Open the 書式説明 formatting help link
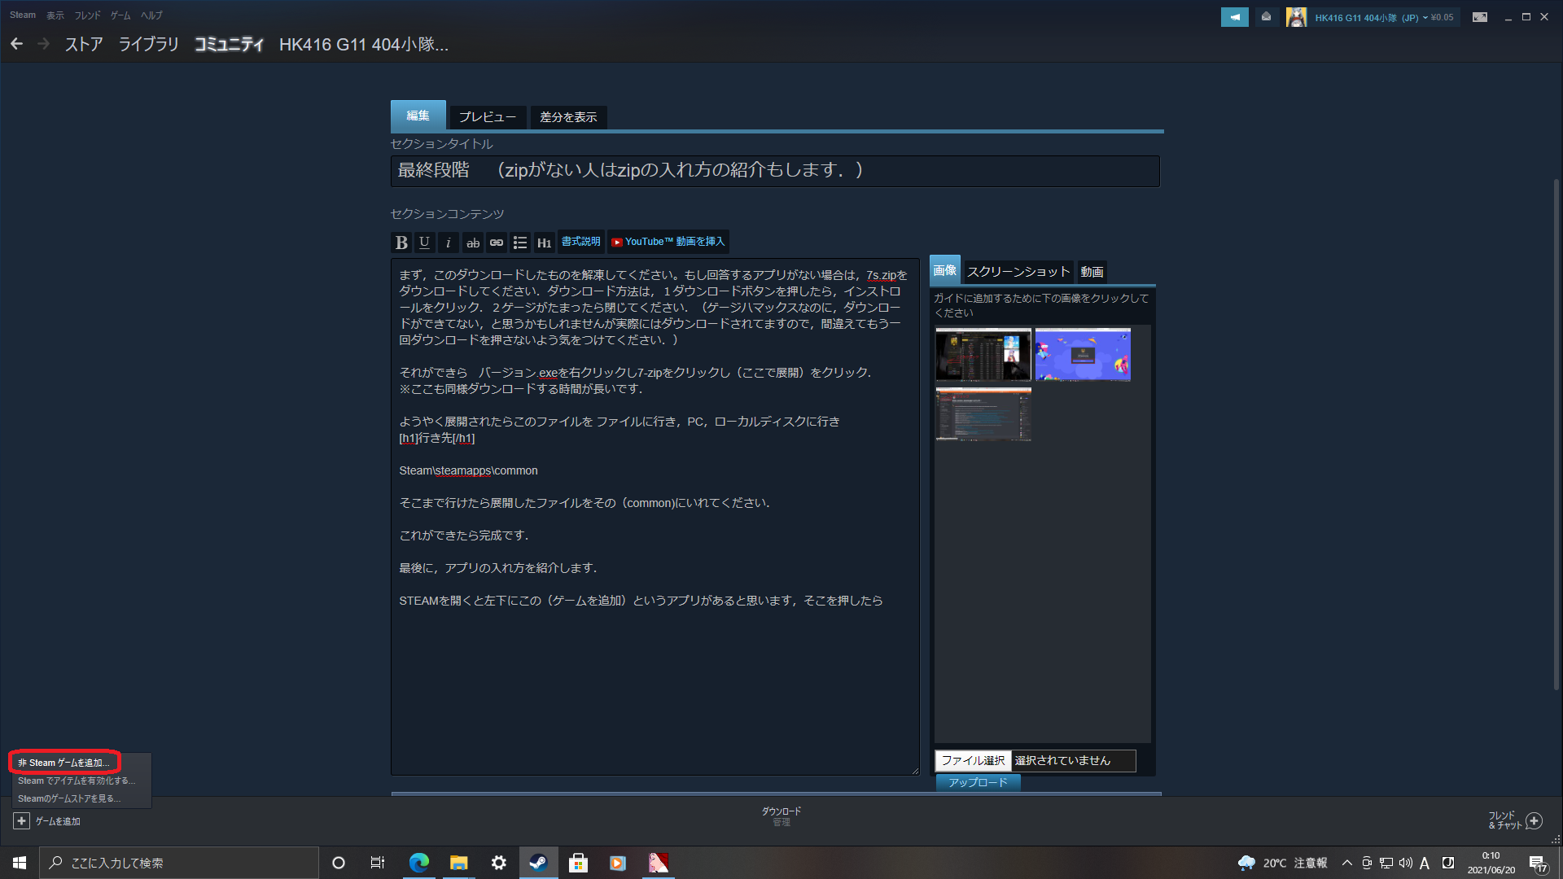Screen dimensions: 1563x879 580,242
